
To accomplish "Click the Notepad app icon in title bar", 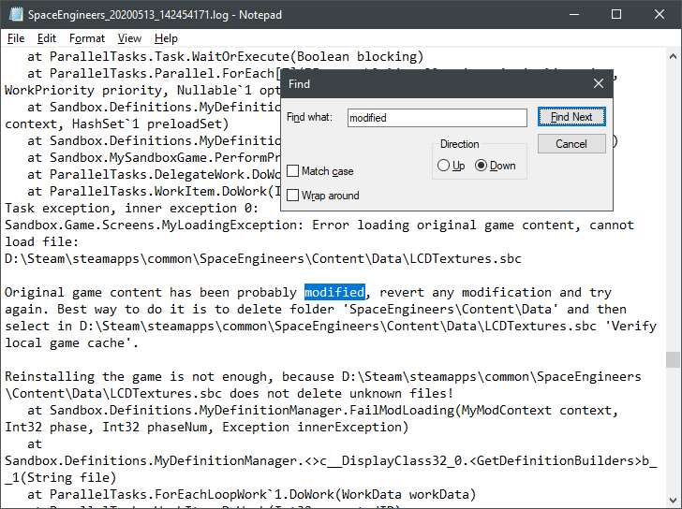I will click(14, 15).
